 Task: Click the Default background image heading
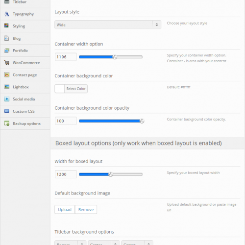click(x=82, y=193)
